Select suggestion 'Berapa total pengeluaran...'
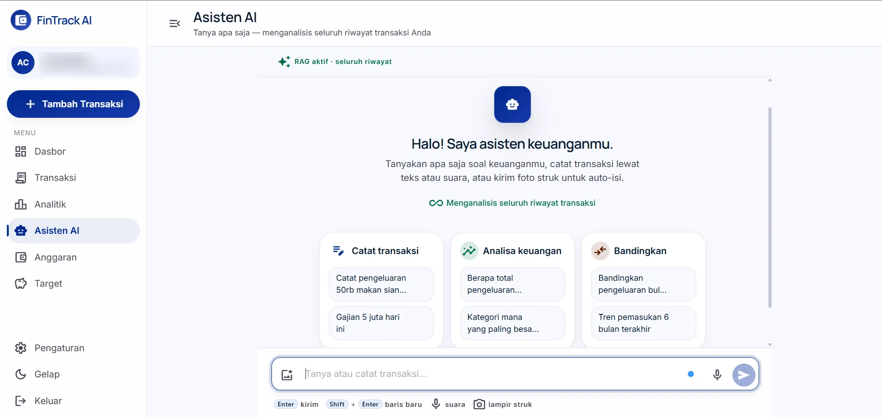The height and width of the screenshot is (417, 882). coord(513,284)
